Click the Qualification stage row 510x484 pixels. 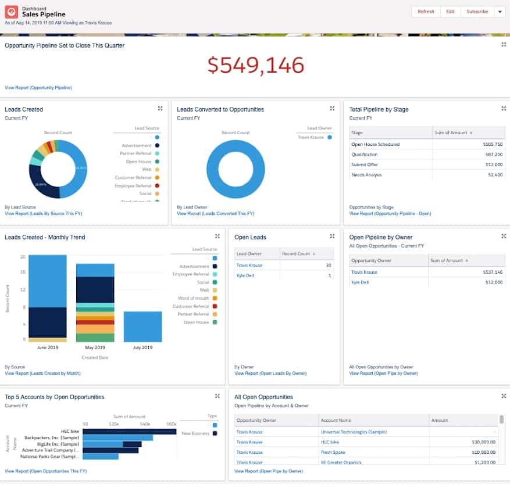pyautogui.click(x=427, y=155)
